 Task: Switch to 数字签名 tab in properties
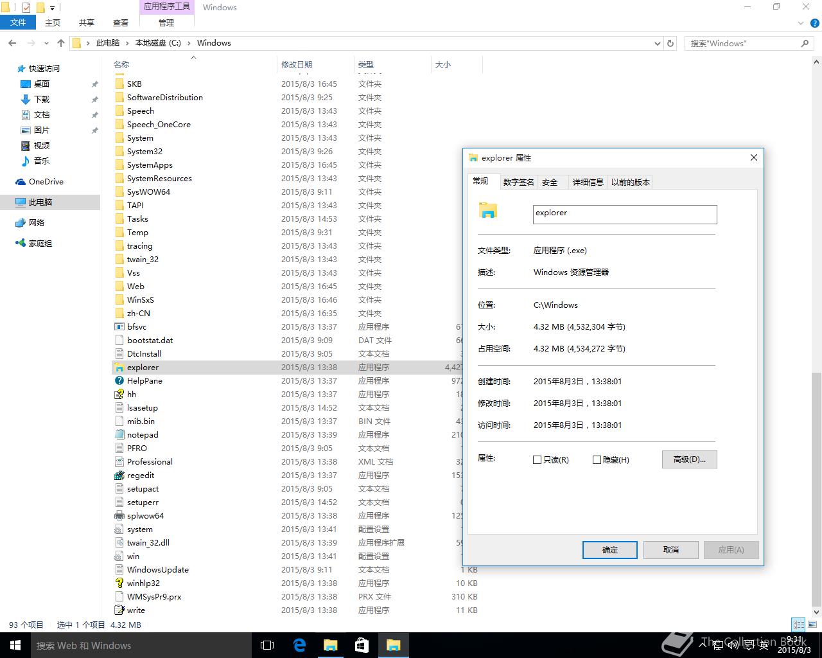tap(518, 182)
